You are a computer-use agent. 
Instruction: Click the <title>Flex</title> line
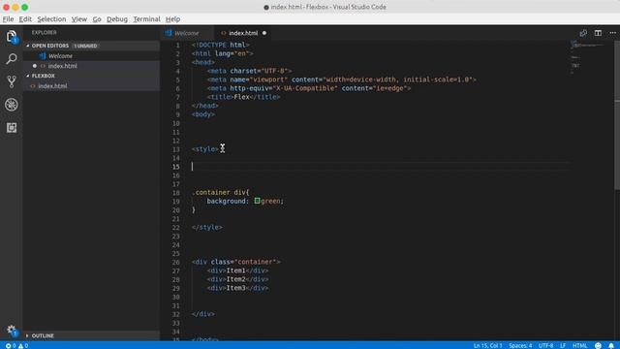(243, 97)
